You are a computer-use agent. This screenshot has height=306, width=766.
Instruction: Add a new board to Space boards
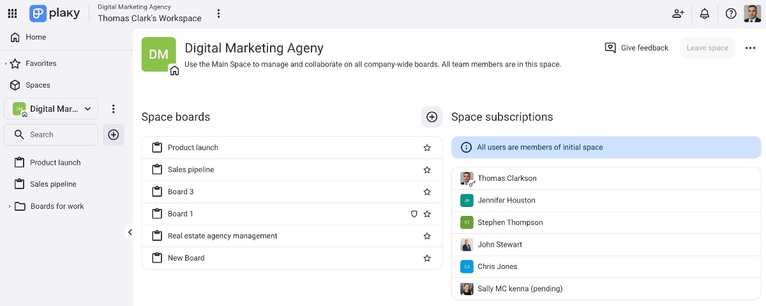432,117
